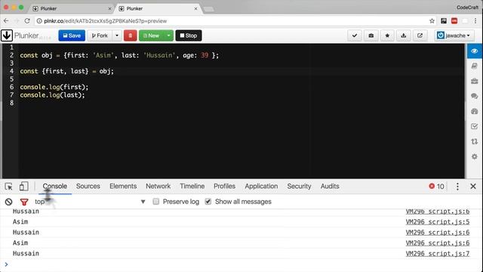Switch to the Security tab
The height and width of the screenshot is (272, 483).
click(299, 187)
